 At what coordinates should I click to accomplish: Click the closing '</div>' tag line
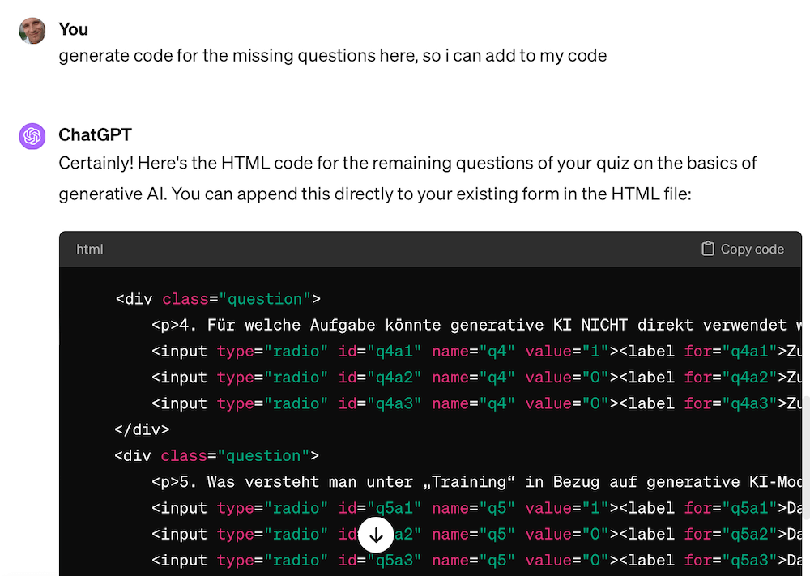click(142, 429)
